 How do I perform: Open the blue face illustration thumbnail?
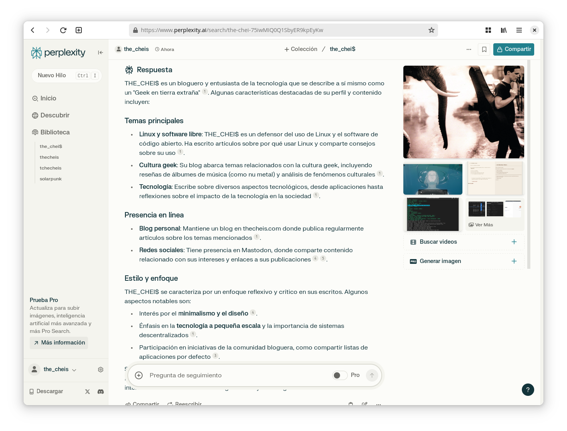(x=433, y=179)
